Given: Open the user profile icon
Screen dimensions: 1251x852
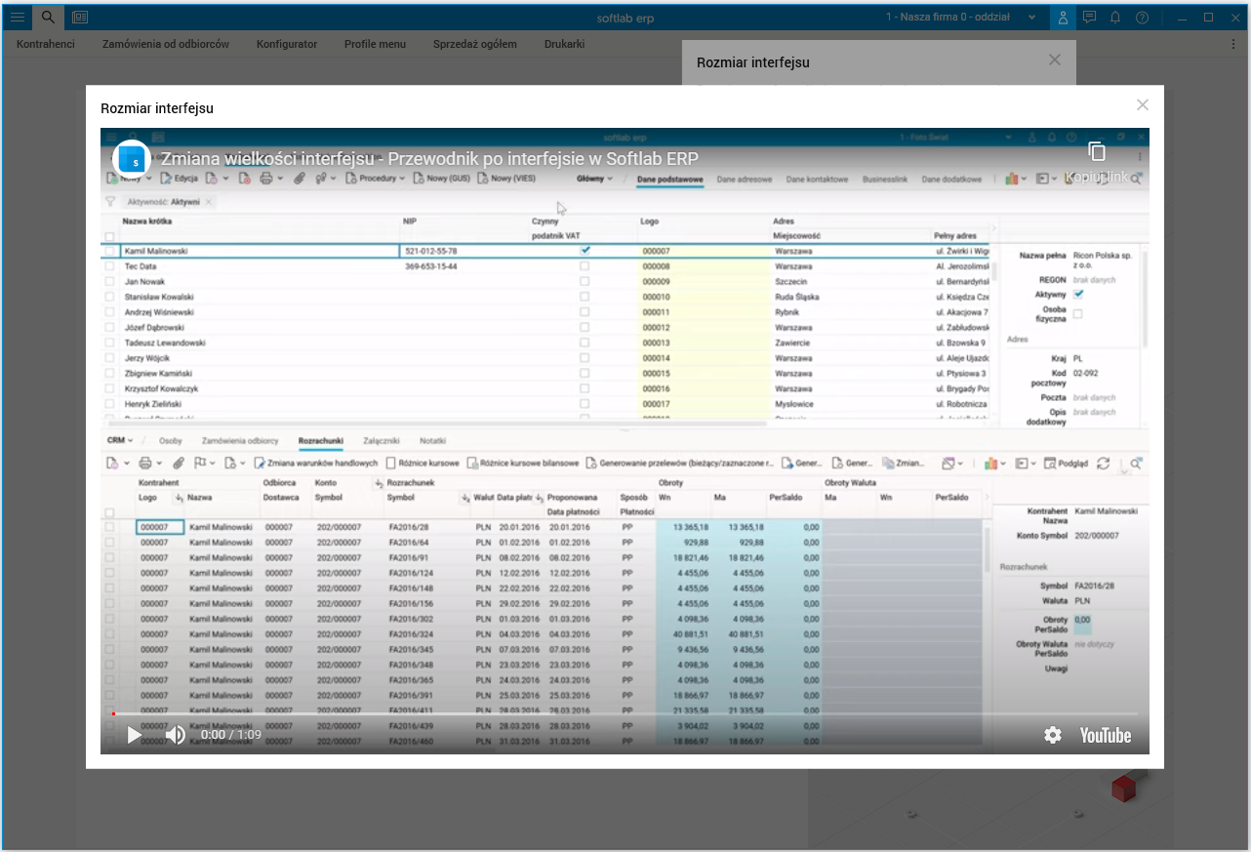Looking at the screenshot, I should [x=1062, y=18].
